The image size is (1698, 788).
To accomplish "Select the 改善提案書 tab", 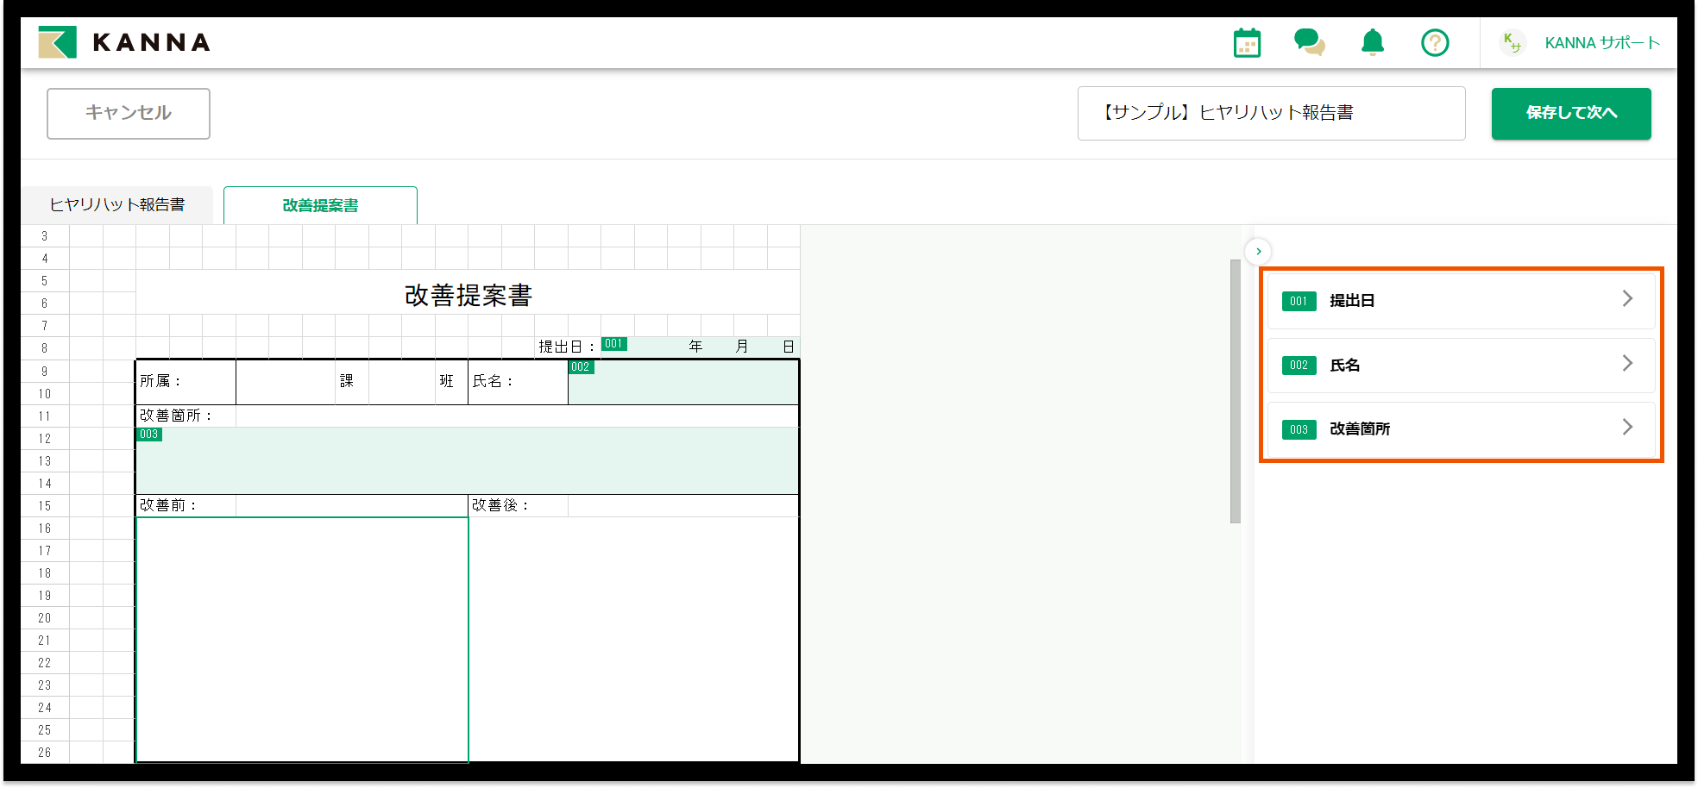I will 320,205.
